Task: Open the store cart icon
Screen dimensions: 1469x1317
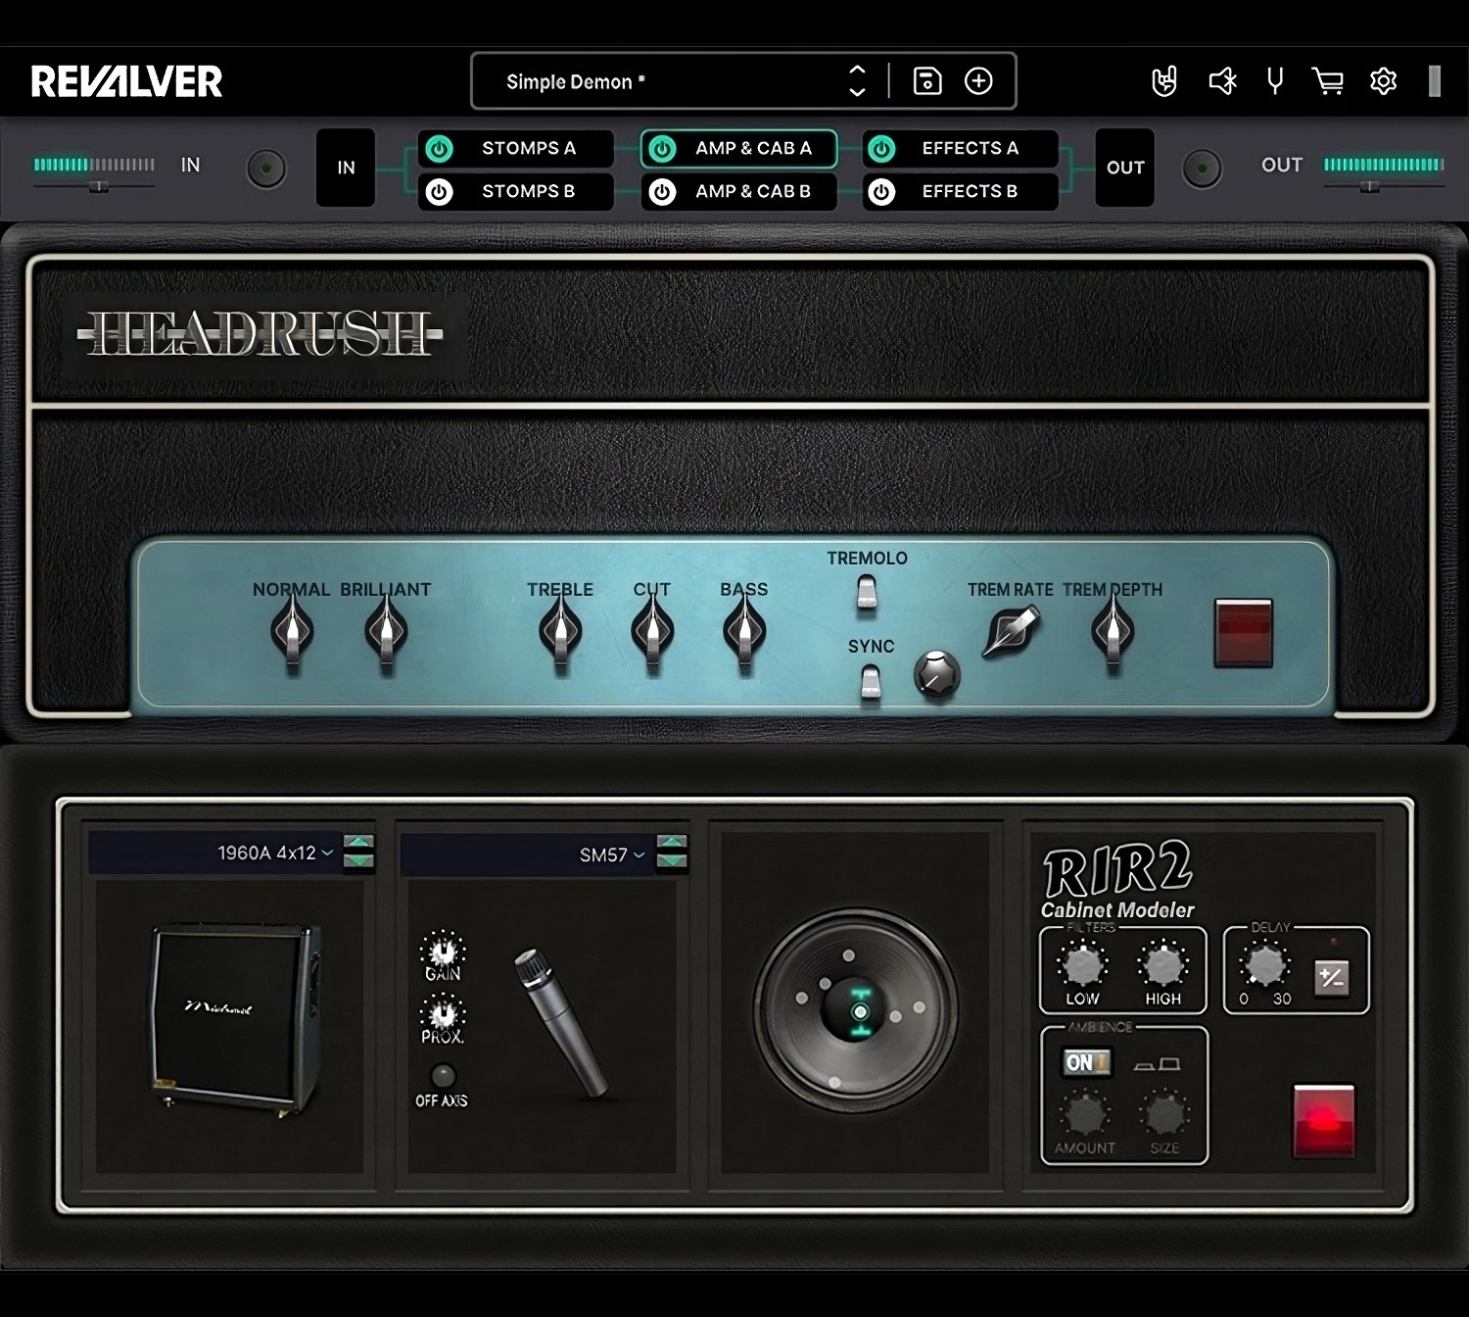Action: [1327, 81]
